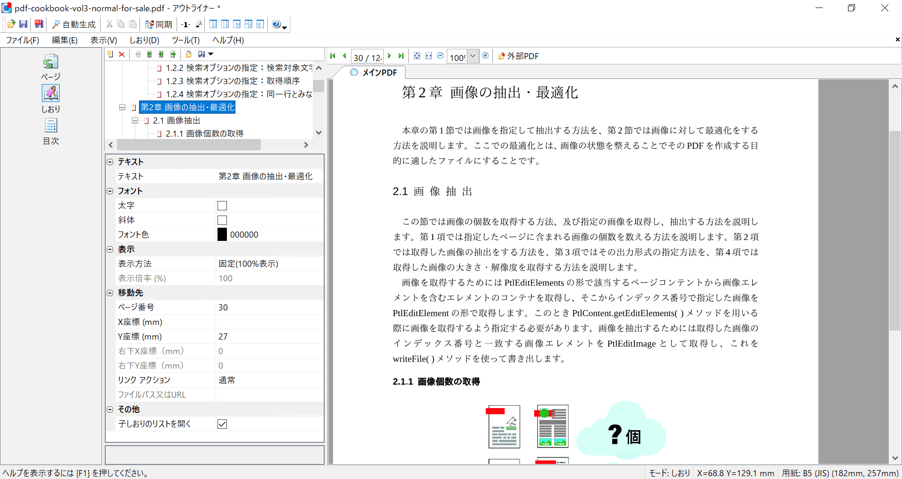Go to the next page in the PDF viewer
The height and width of the screenshot is (479, 902).
(389, 56)
